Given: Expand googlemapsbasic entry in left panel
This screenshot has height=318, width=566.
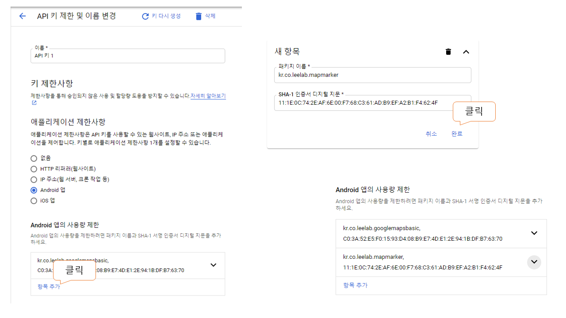Looking at the screenshot, I should tap(213, 265).
